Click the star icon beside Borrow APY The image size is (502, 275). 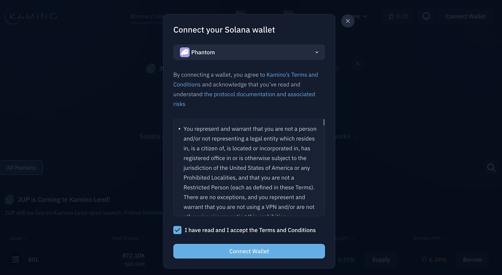(x=424, y=259)
